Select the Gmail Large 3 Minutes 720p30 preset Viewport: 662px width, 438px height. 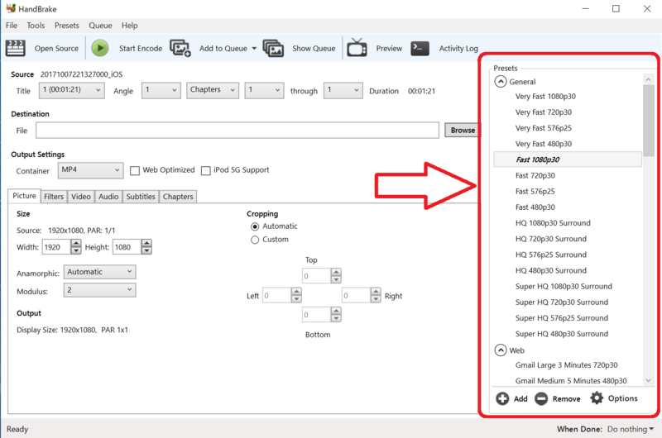[x=566, y=365]
